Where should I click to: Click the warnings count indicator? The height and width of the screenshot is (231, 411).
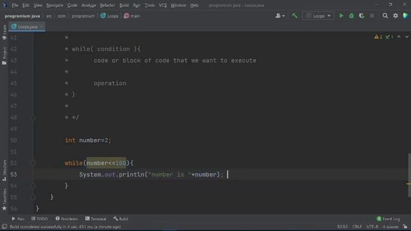(x=378, y=37)
